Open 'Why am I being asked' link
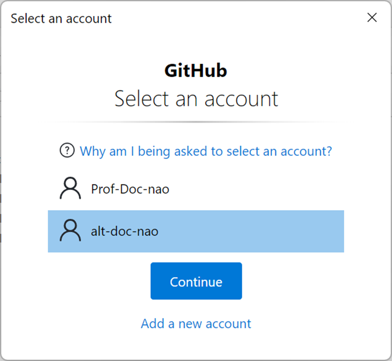Screen dimensions: 392x361 (x=206, y=151)
